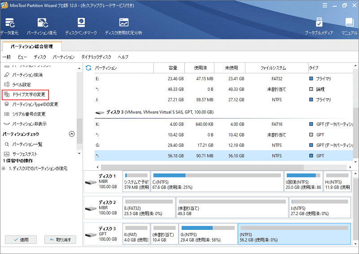Viewport: 359px width, 254px height.
Task: Open パーティション一覧 in sidebar
Action: coord(23,144)
